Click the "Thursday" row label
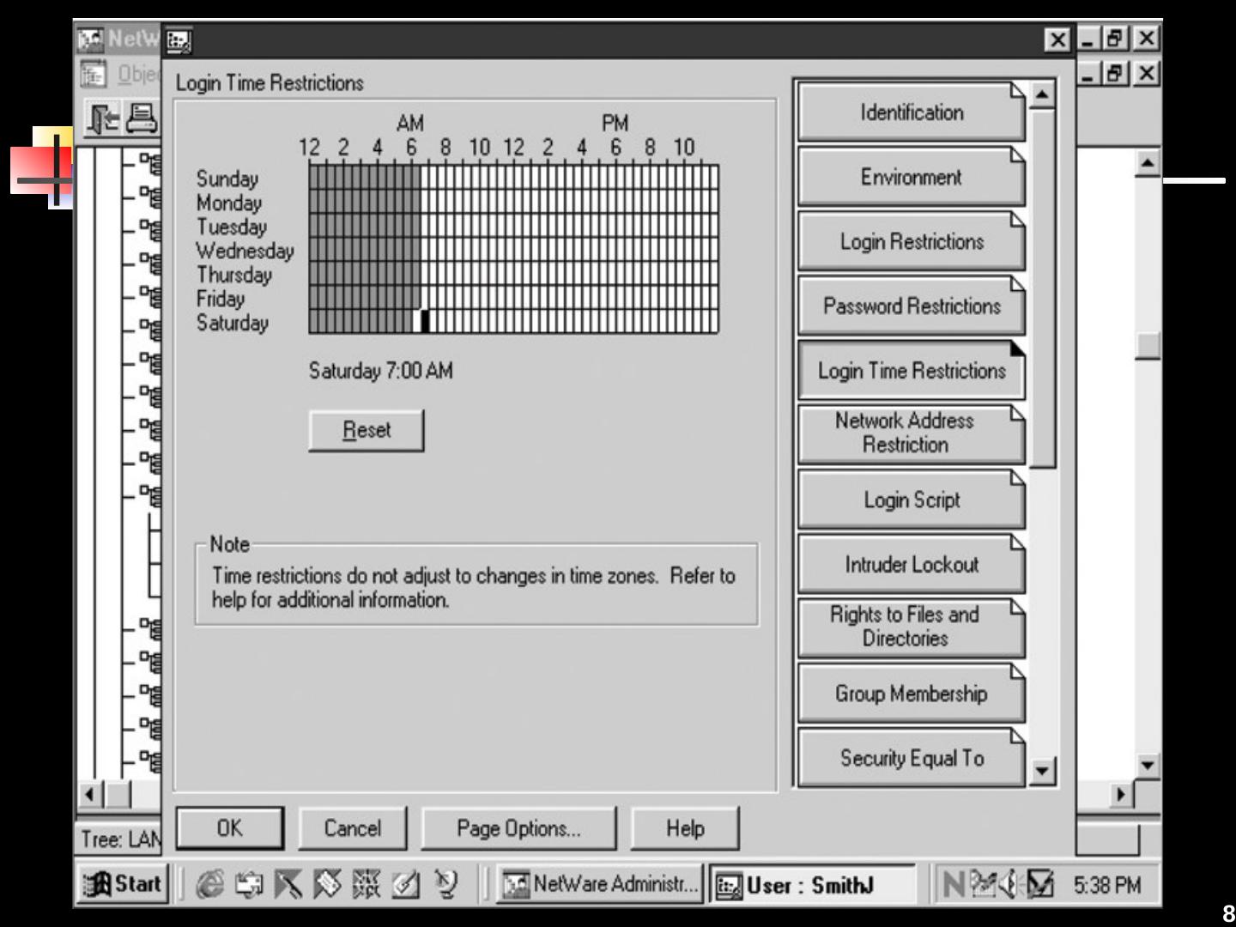 pyautogui.click(x=234, y=275)
